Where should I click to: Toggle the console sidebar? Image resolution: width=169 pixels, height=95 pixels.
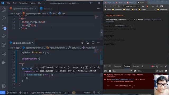[x=105, y=71]
